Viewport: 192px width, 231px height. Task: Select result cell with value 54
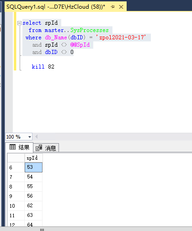coord(33,177)
